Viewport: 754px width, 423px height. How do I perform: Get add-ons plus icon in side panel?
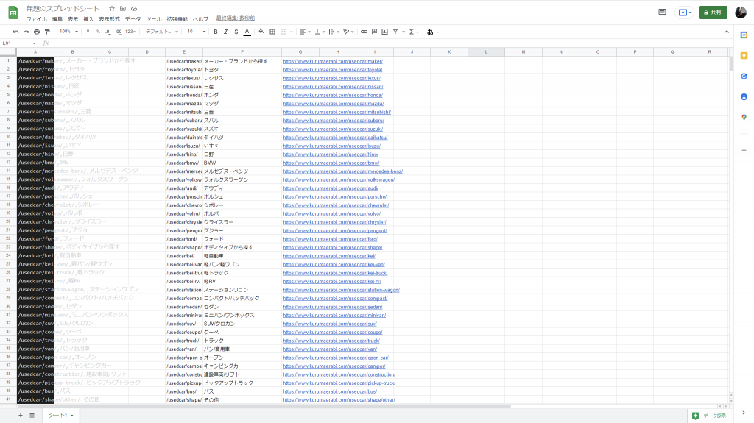point(744,151)
